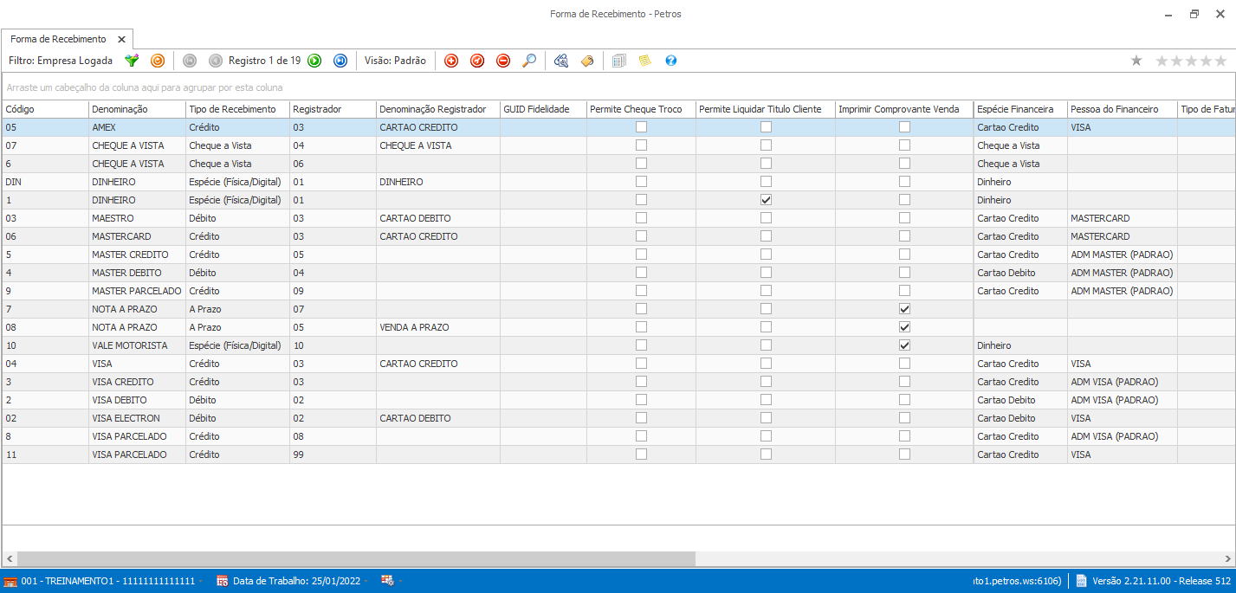
Task: Add new record with red plus icon
Action: tap(451, 61)
